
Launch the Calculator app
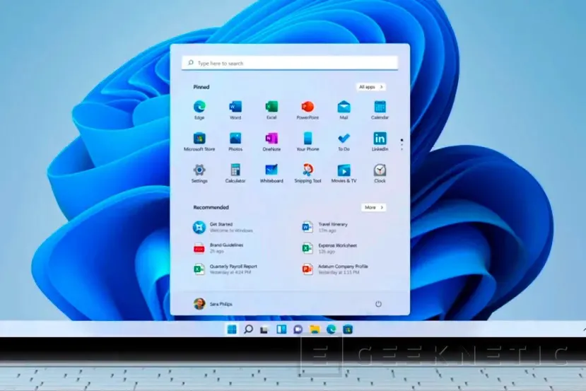coord(235,173)
